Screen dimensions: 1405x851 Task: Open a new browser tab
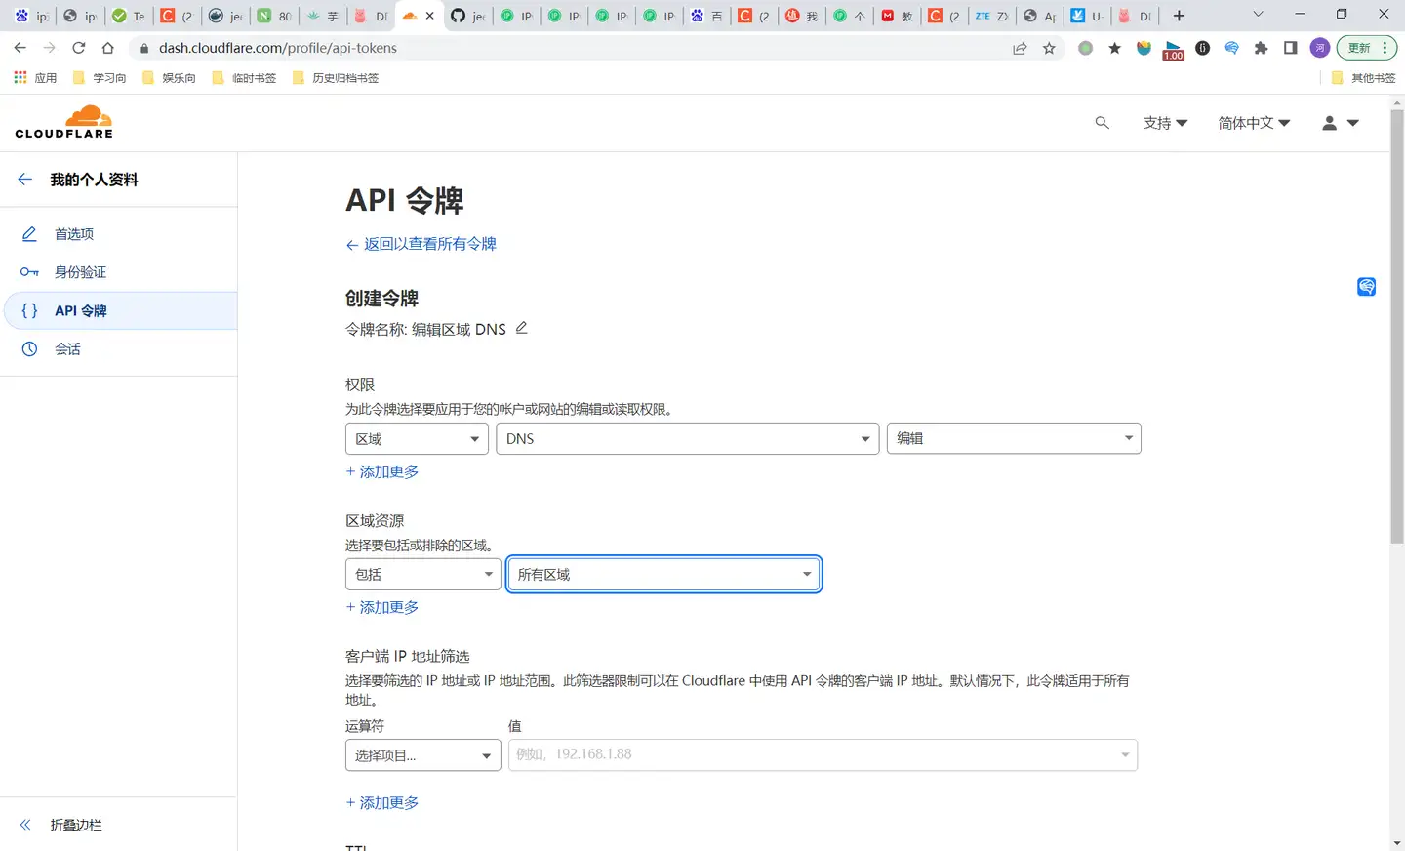1179,16
